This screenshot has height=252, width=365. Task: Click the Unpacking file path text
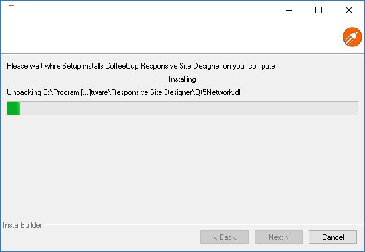pos(124,92)
